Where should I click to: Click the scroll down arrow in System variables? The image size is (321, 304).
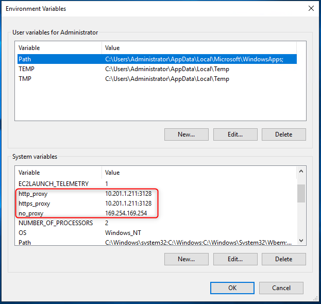coord(301,240)
